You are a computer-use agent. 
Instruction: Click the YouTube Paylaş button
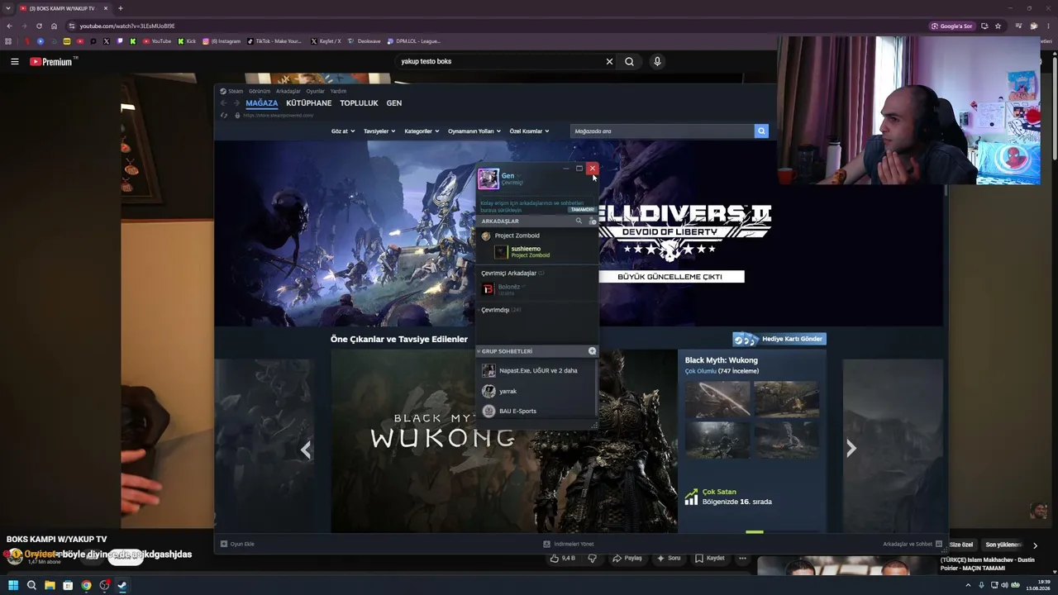tap(627, 559)
